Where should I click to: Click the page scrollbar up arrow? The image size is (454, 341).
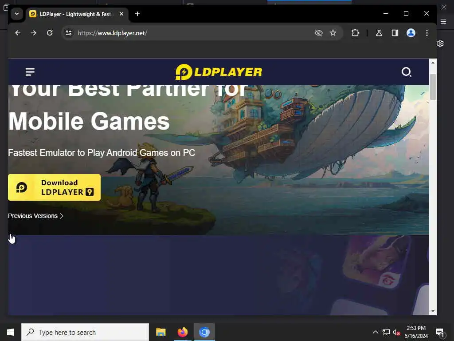pos(433,62)
